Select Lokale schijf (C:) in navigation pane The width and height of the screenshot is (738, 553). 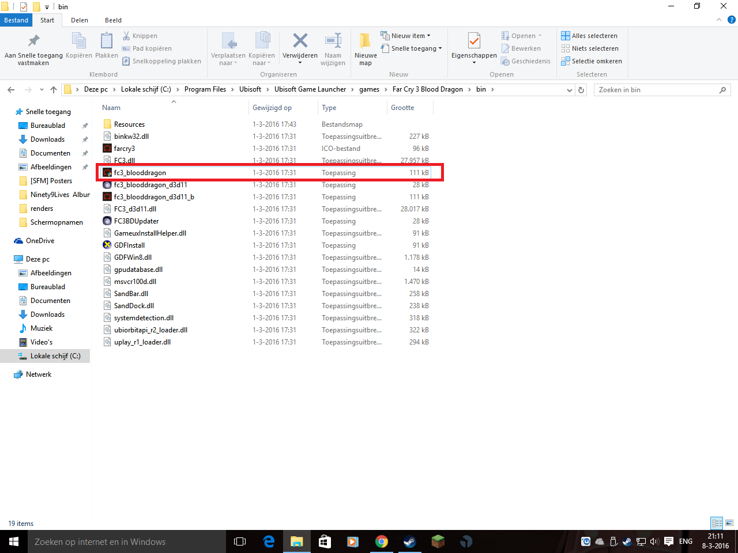pyautogui.click(x=55, y=356)
